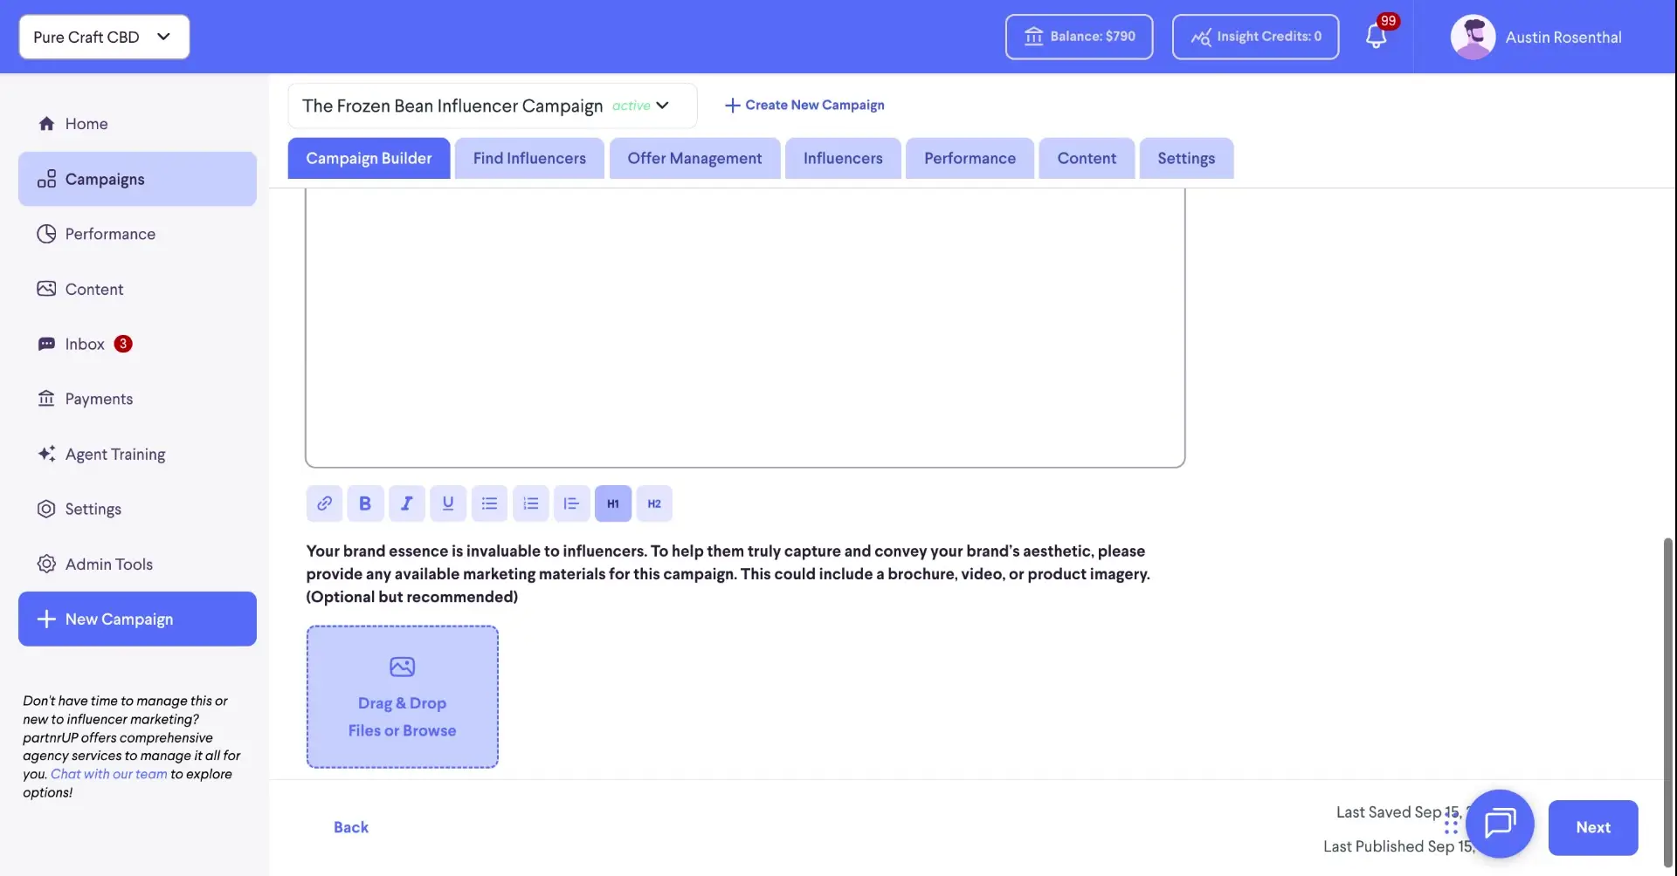Toggle bold formatting in the editor
This screenshot has height=876, width=1677.
[x=365, y=503]
